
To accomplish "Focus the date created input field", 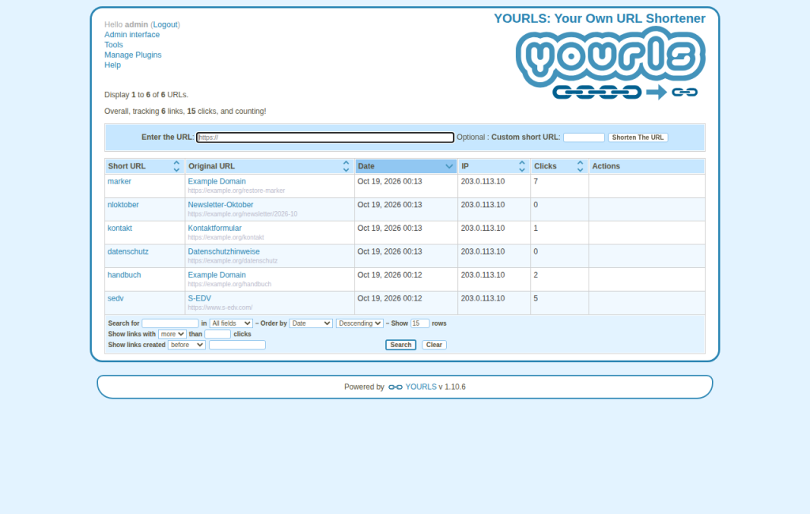I will pos(237,345).
